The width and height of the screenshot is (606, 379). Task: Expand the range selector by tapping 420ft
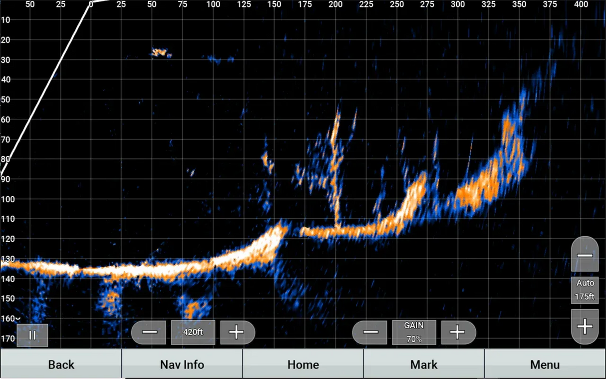tap(193, 332)
